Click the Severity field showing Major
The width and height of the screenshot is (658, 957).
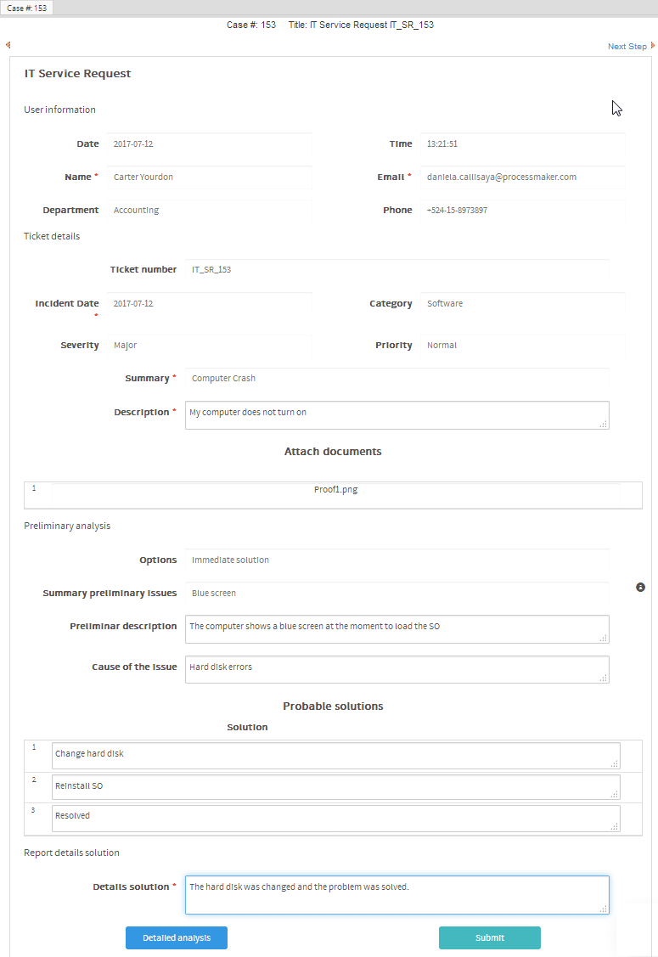click(x=210, y=346)
